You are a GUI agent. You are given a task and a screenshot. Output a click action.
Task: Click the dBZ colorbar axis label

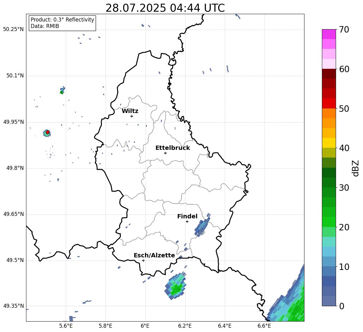coord(355,168)
